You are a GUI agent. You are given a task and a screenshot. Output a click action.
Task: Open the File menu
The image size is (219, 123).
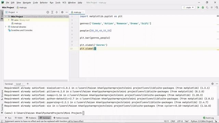8,2
